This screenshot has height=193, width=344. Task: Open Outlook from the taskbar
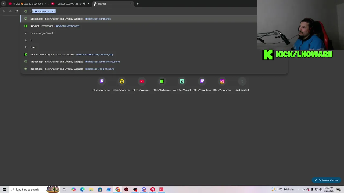coord(109,190)
